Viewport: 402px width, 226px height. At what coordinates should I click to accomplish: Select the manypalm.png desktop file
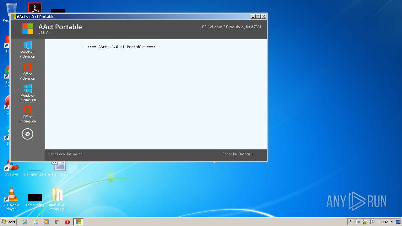(35, 170)
